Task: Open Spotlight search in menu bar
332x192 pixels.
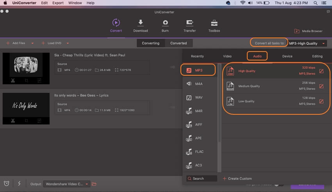Action: coord(315,3)
